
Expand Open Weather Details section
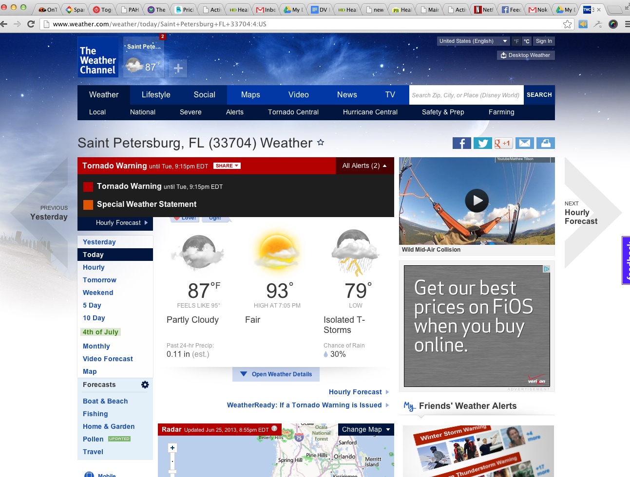[x=276, y=374]
